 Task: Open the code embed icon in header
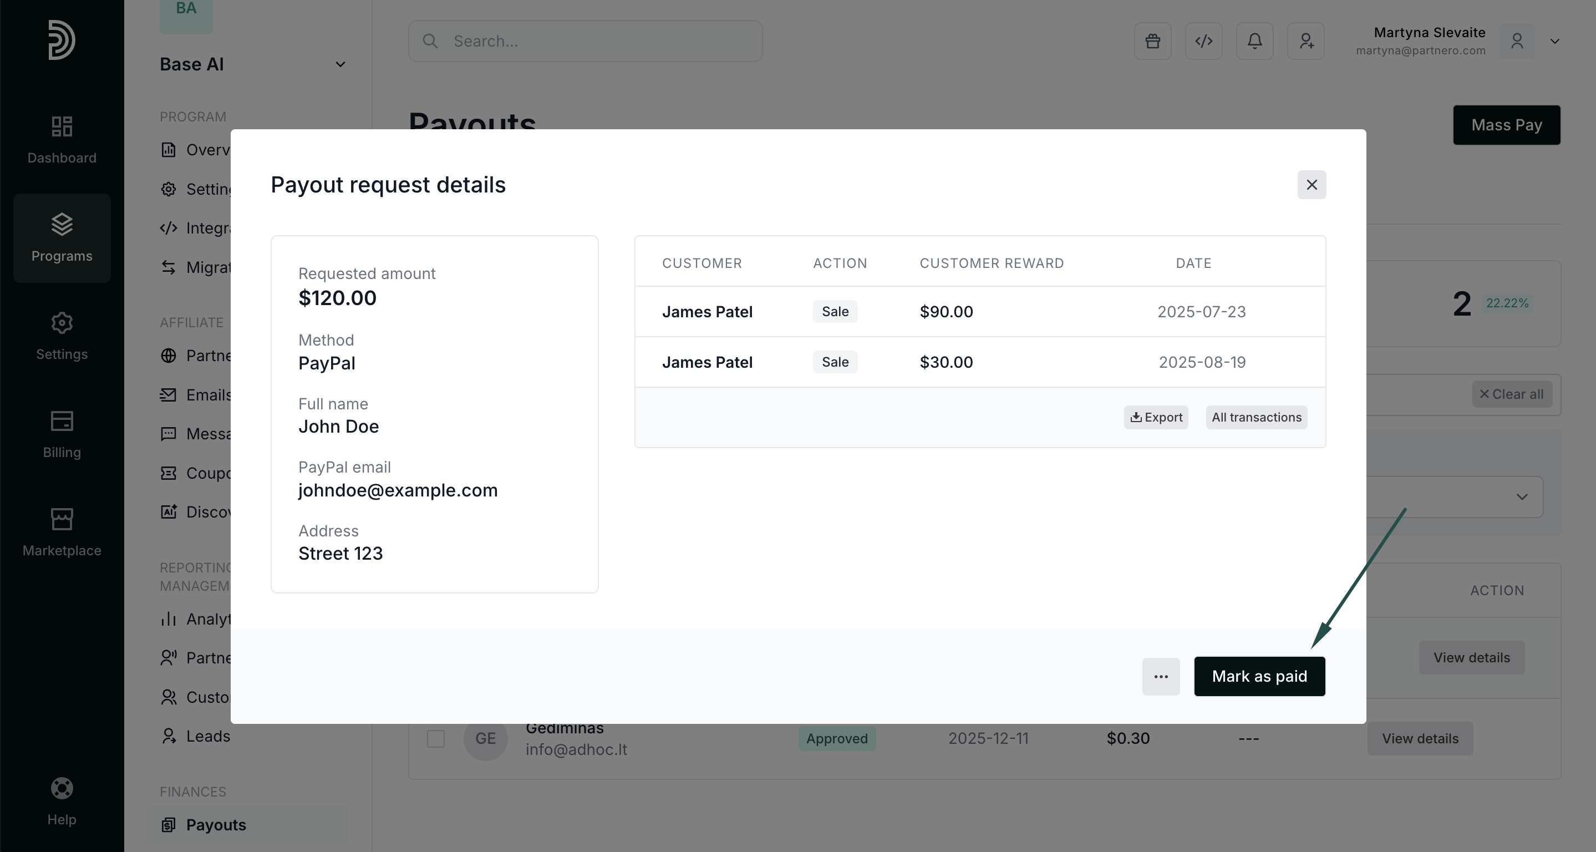point(1203,41)
